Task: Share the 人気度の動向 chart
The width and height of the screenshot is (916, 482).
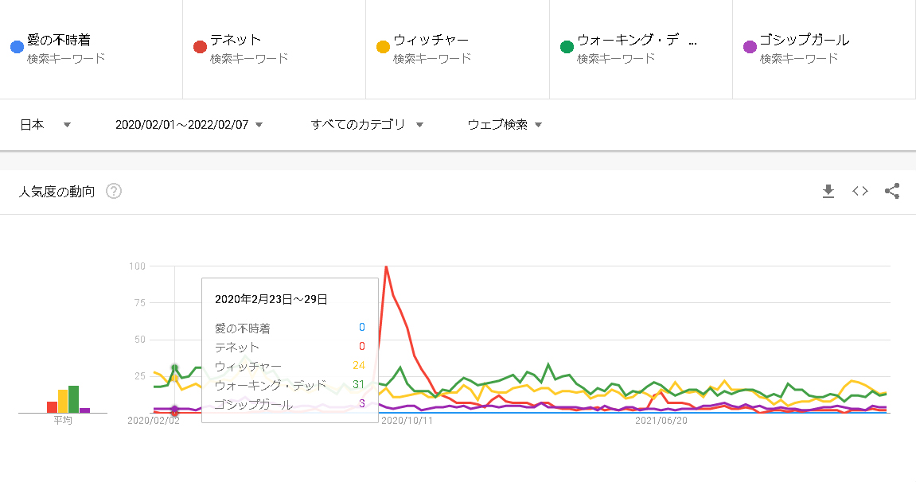Action: point(892,191)
